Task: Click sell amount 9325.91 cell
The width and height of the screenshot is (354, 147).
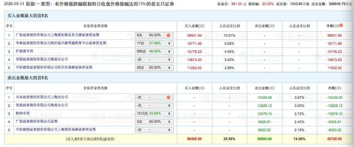Action: pyautogui.click(x=265, y=122)
